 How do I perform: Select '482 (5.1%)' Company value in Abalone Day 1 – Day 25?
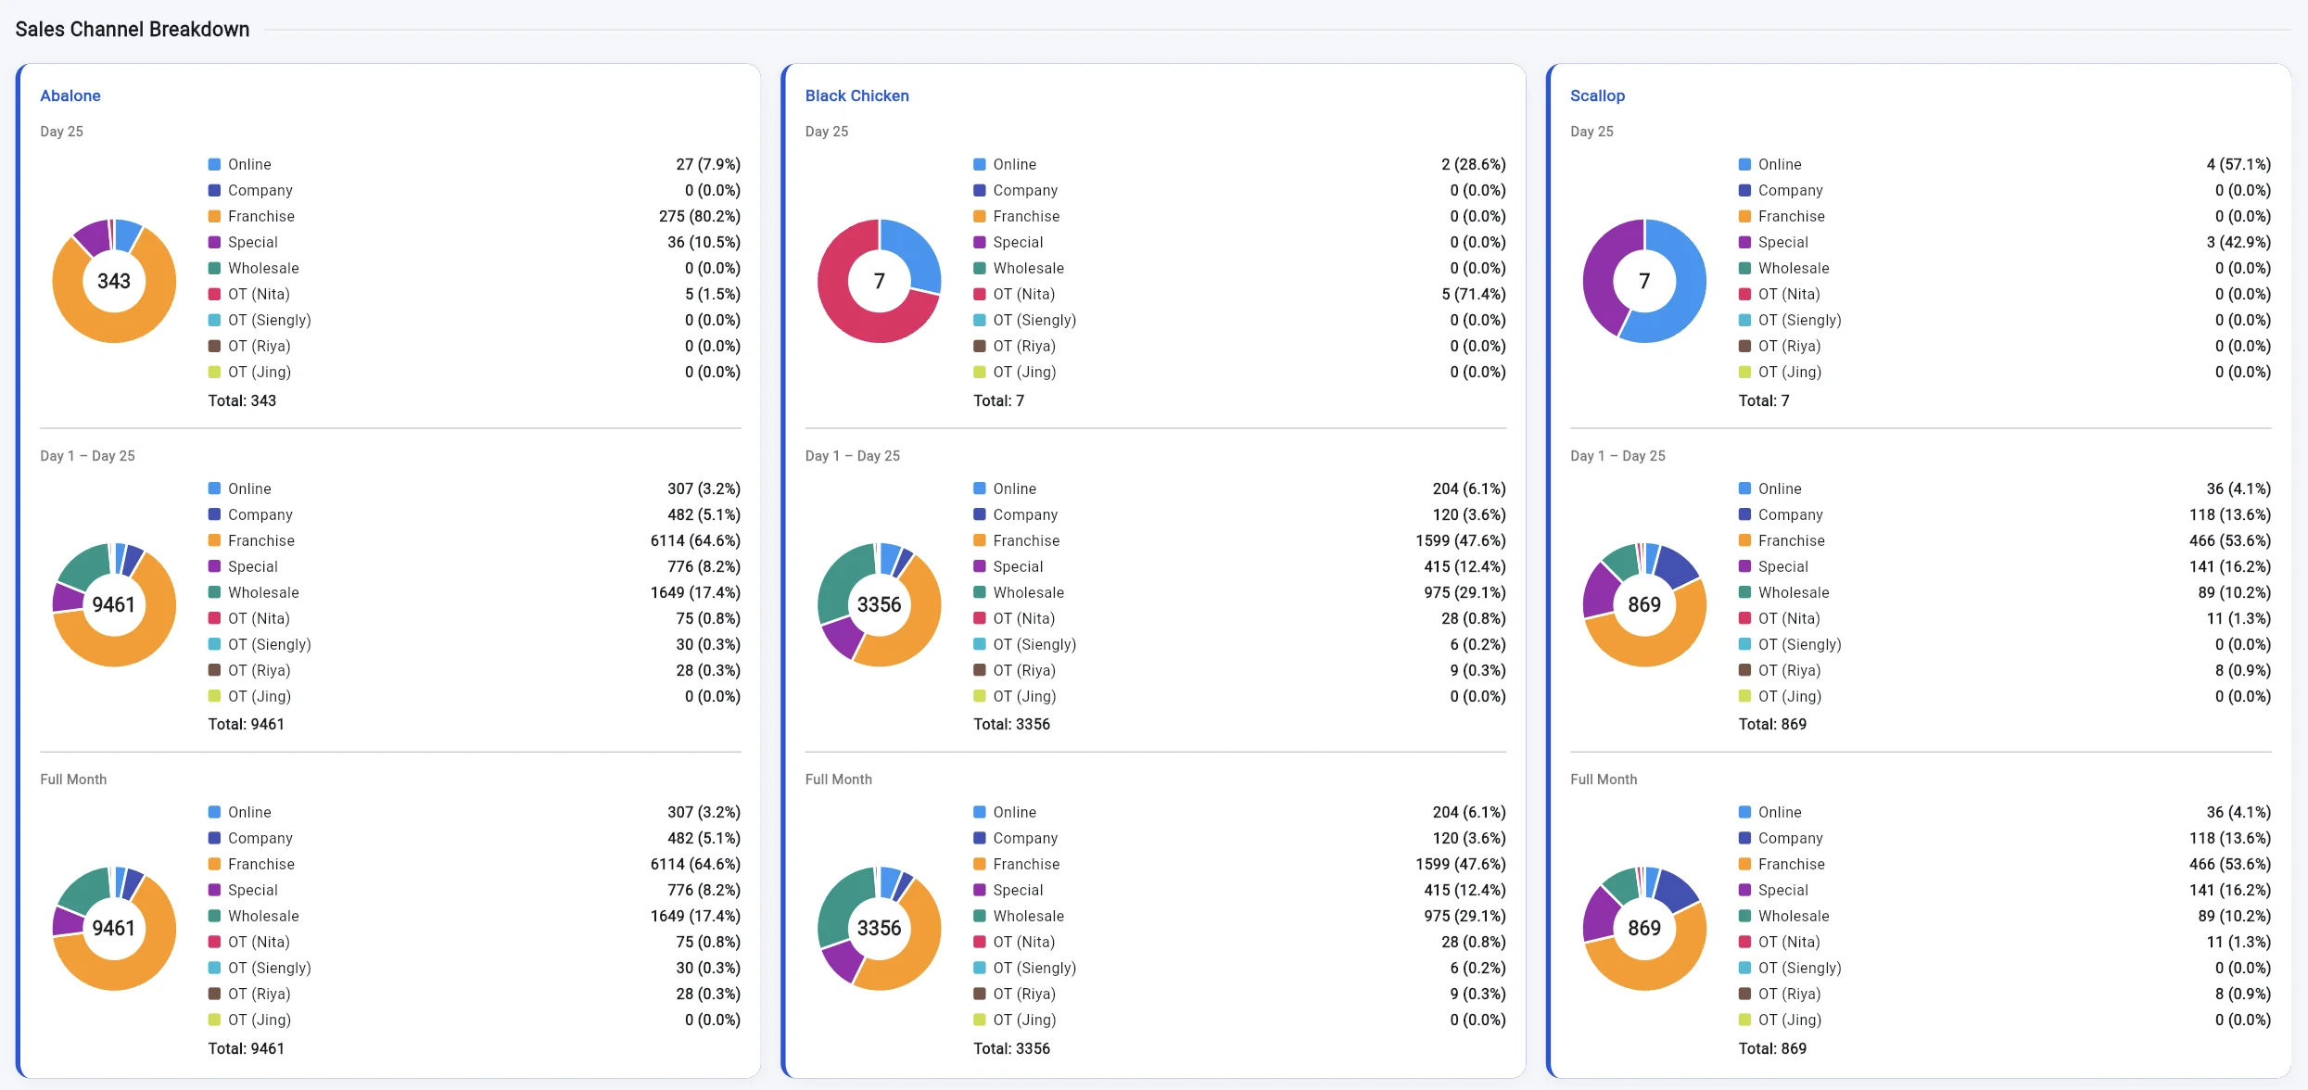click(x=704, y=514)
